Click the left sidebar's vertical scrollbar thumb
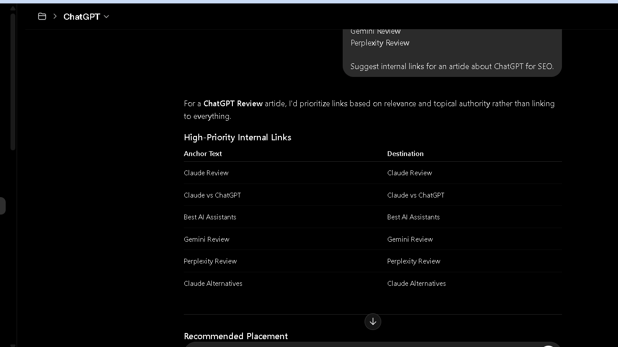The width and height of the screenshot is (618, 347). 13,82
